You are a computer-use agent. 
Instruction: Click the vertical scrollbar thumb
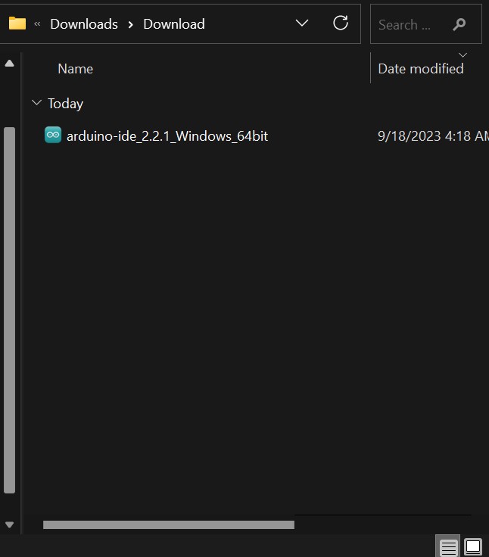coord(10,310)
